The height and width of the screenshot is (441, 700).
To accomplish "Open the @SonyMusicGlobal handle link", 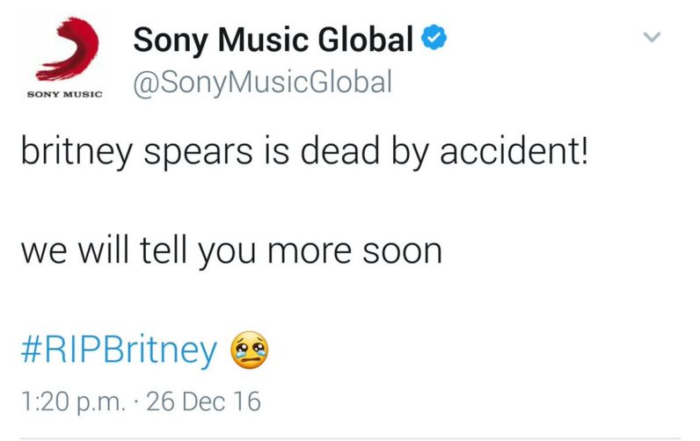I will (x=261, y=83).
